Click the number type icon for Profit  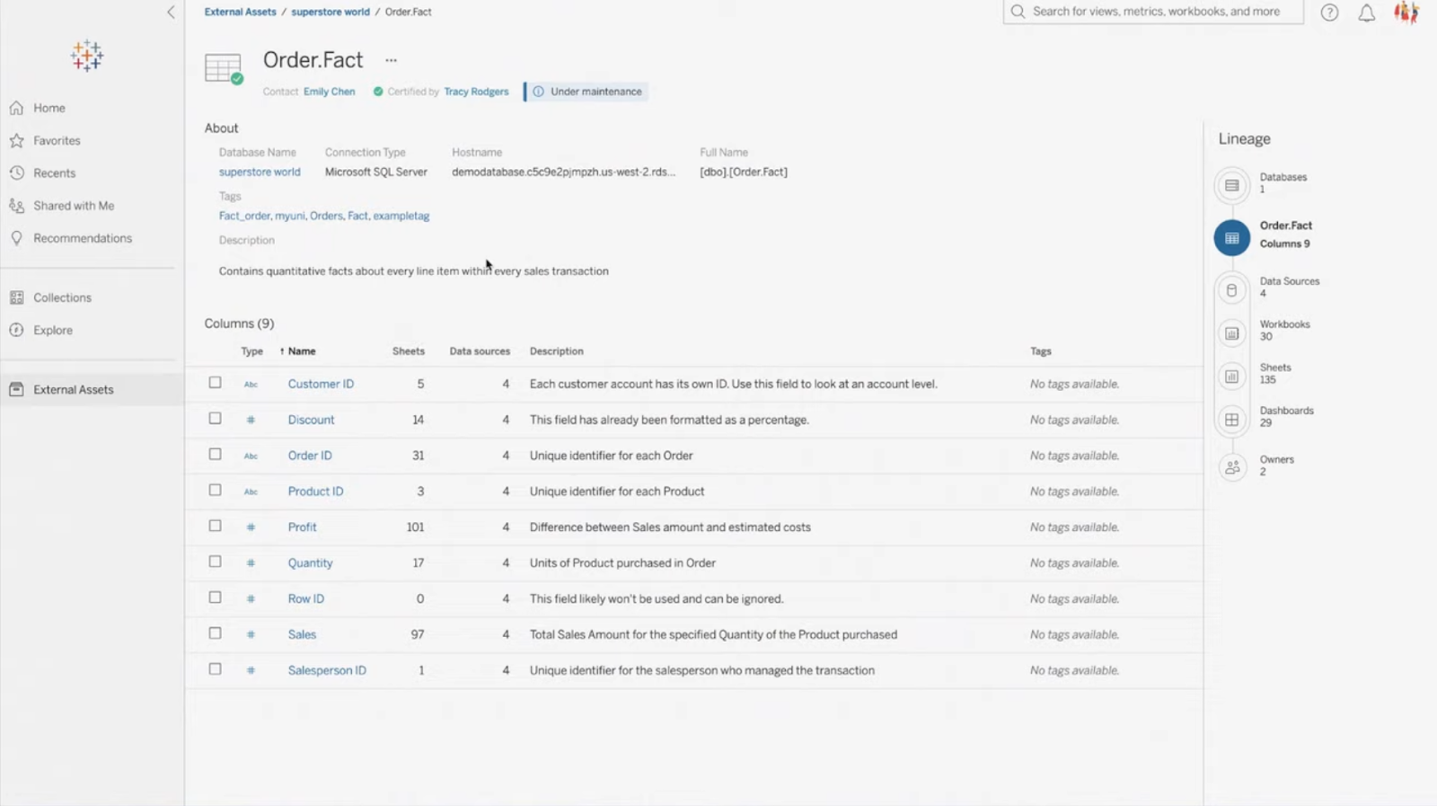pos(251,527)
